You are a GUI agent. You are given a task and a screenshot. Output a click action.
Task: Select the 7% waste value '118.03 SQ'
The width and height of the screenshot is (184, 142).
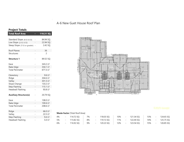[105, 117]
